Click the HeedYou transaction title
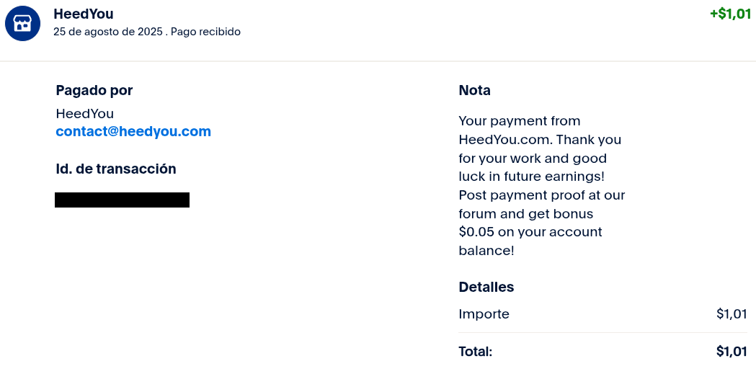 84,14
